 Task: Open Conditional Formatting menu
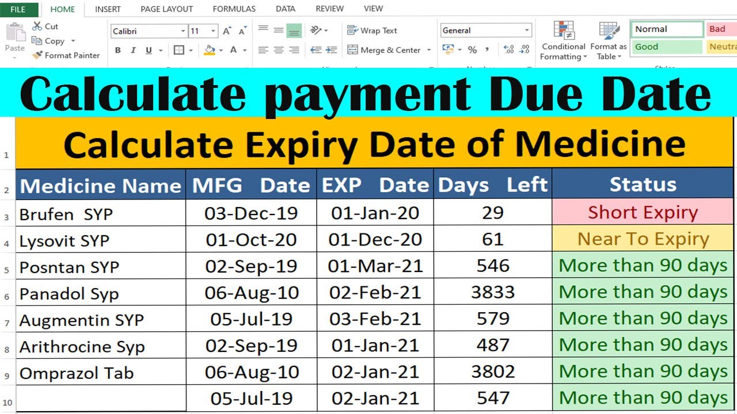point(564,41)
